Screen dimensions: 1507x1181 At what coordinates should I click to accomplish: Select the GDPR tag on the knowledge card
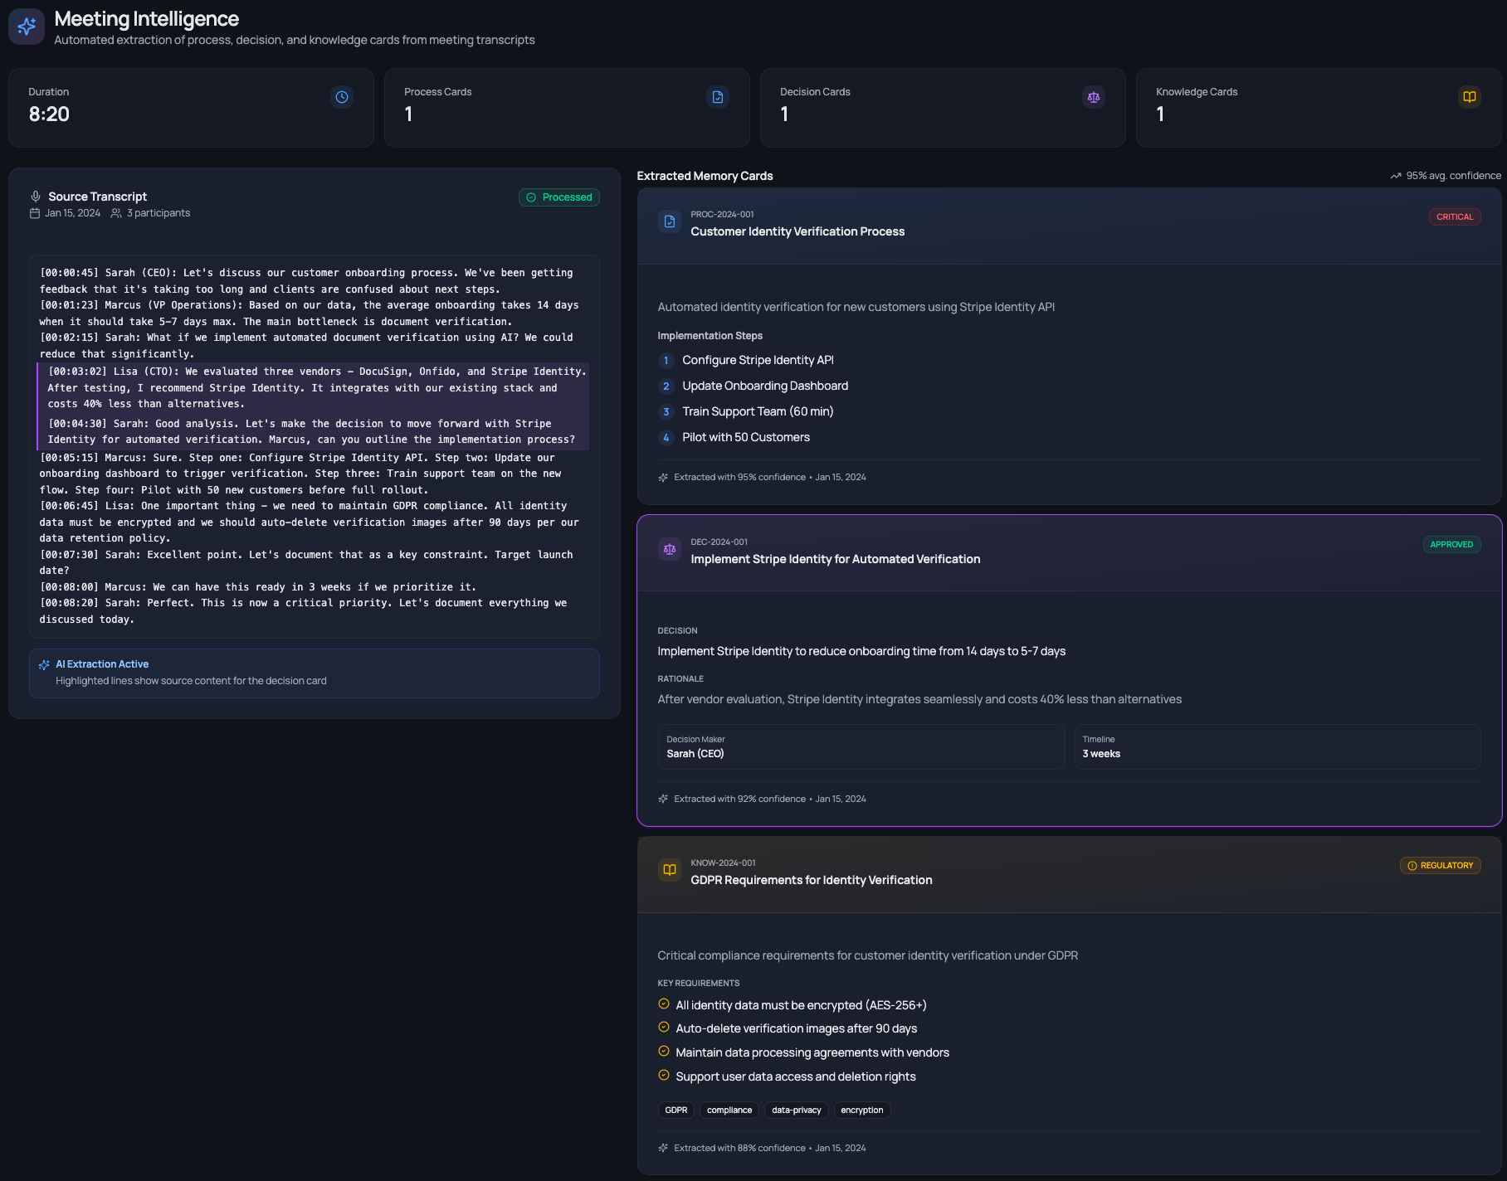click(x=675, y=1110)
